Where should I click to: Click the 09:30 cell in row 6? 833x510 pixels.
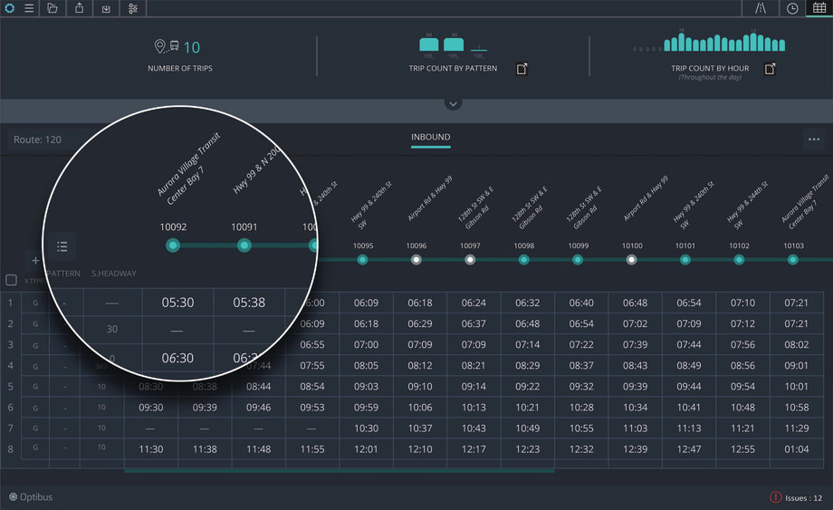[151, 408]
